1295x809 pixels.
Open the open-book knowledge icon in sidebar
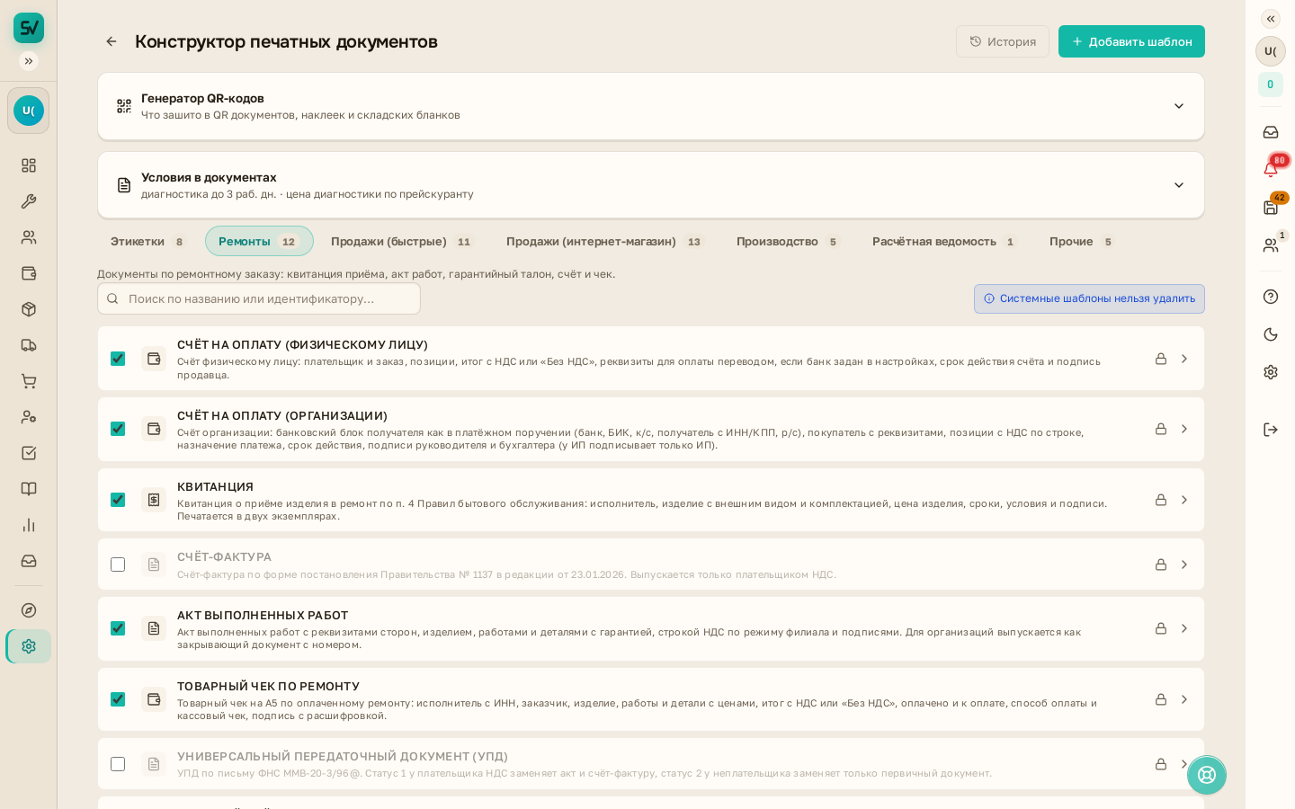pos(29,489)
